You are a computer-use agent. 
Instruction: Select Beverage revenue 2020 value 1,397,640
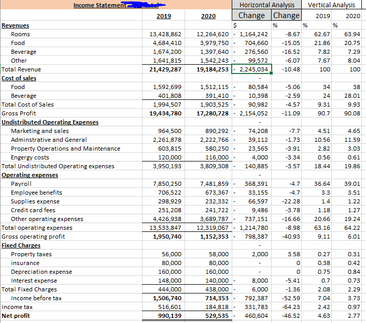click(214, 52)
